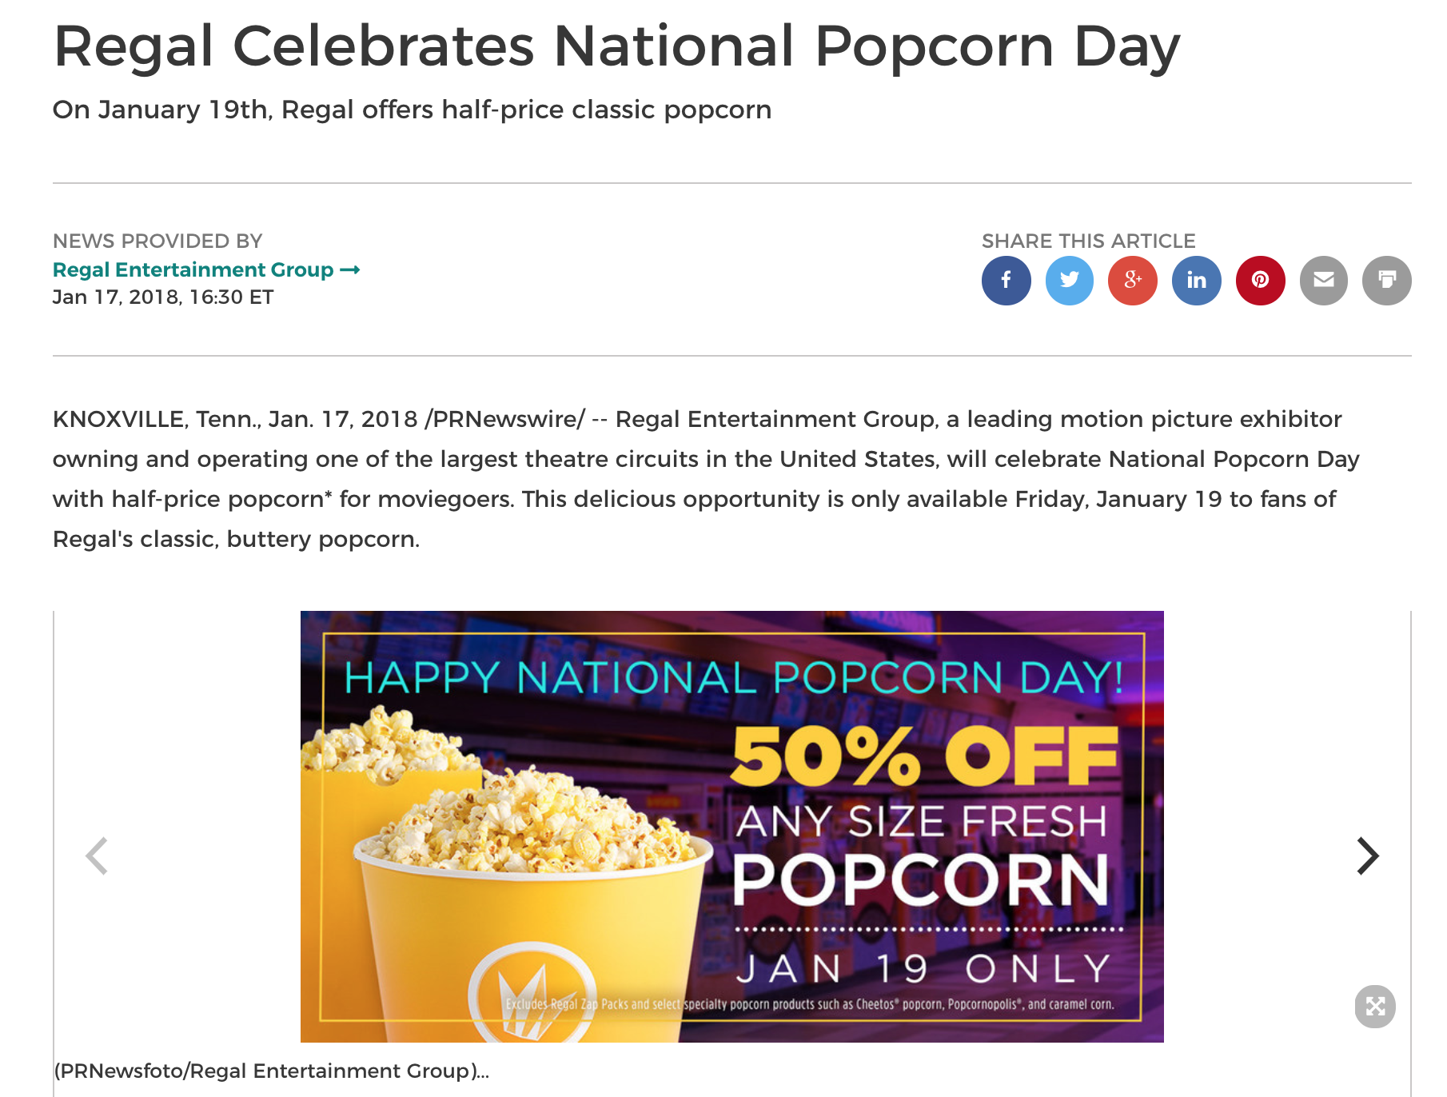The width and height of the screenshot is (1447, 1097).
Task: Go to next image in carousel
Action: (x=1368, y=856)
